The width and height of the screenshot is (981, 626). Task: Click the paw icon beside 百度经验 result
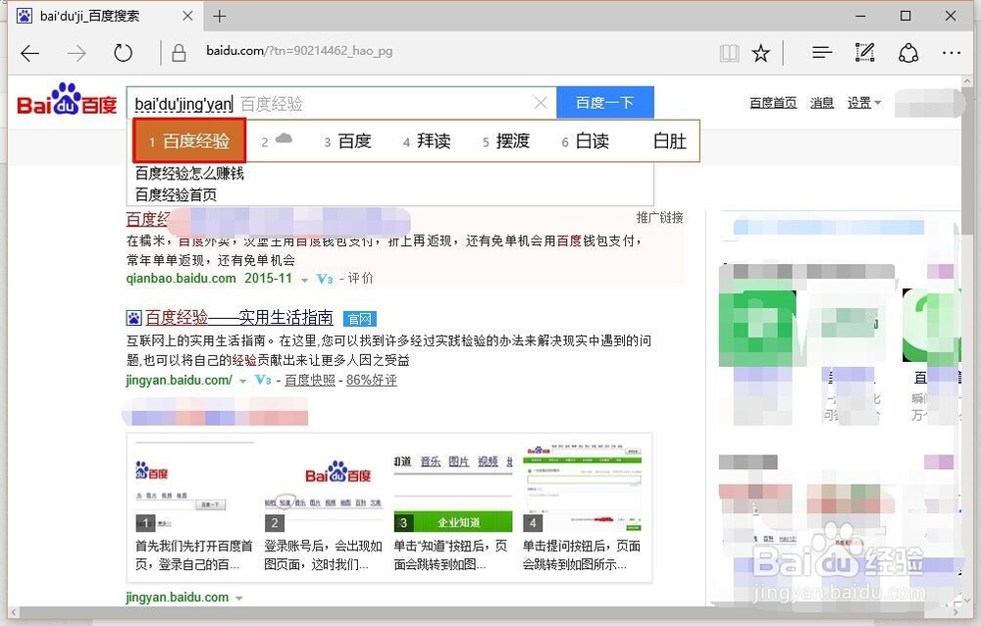(133, 318)
